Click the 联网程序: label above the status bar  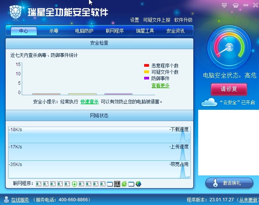(x=23, y=183)
